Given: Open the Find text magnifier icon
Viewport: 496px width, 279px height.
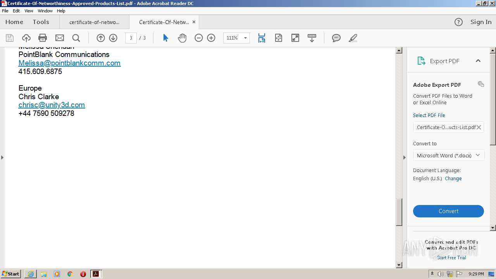Looking at the screenshot, I should [76, 38].
